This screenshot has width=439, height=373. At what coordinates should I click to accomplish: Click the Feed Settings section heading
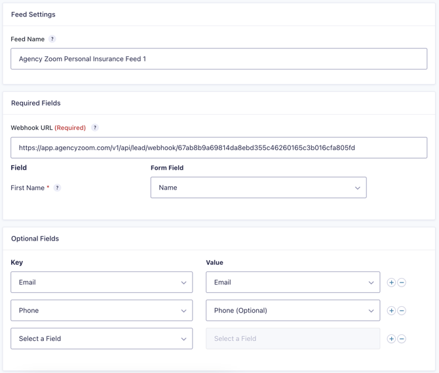point(33,14)
